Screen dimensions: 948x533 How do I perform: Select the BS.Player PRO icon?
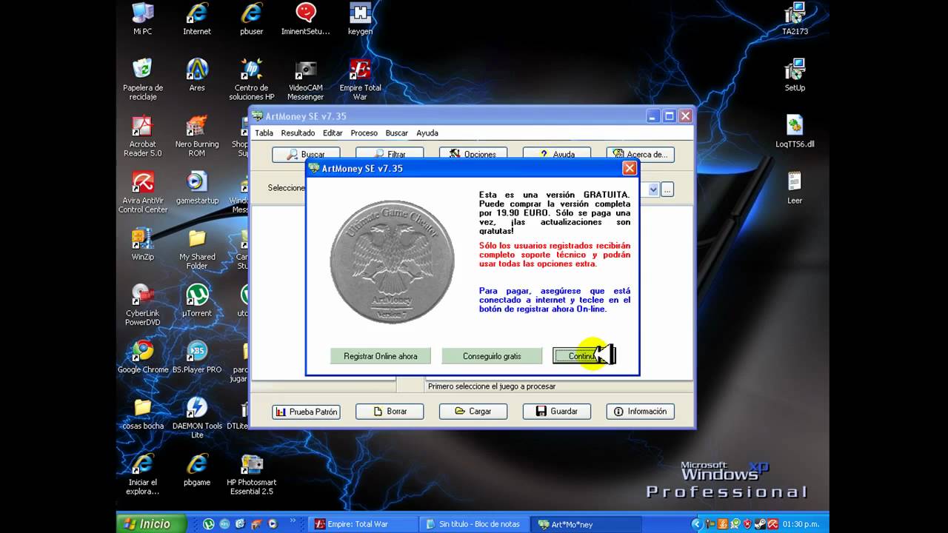[x=197, y=357]
